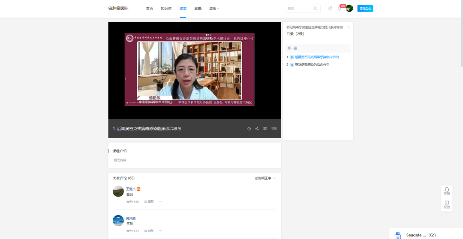Click the 目录（2课） heading

(x=295, y=34)
